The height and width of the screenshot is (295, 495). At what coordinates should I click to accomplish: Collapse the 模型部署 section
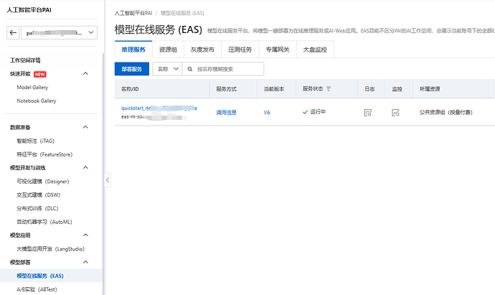[85, 262]
